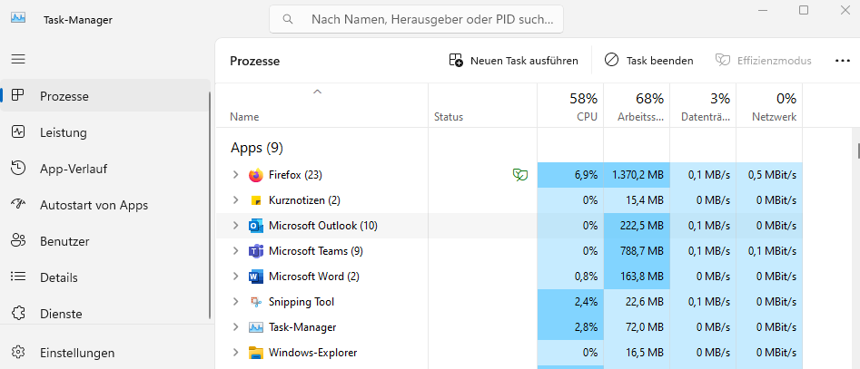This screenshot has width=860, height=369.
Task: Click the process search input field
Action: 416,19
